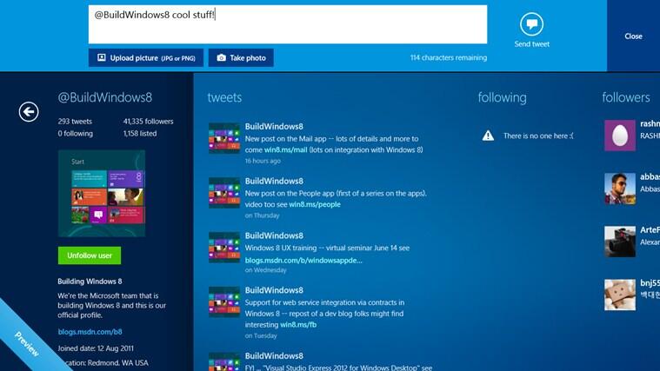This screenshot has width=660, height=371.
Task: Click BuildWindows8 name on the Mail app tweet
Action: 274,126
